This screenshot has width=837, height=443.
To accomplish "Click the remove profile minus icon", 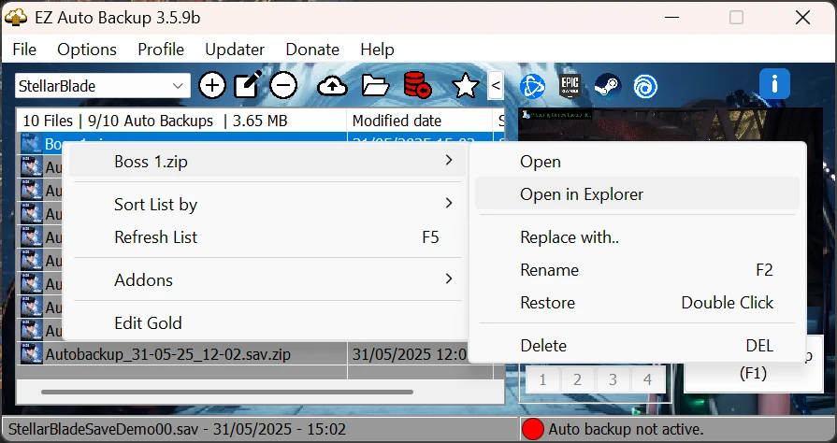I will pyautogui.click(x=283, y=85).
